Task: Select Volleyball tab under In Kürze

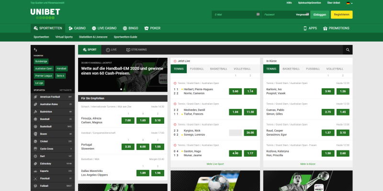Action: tap(335, 69)
